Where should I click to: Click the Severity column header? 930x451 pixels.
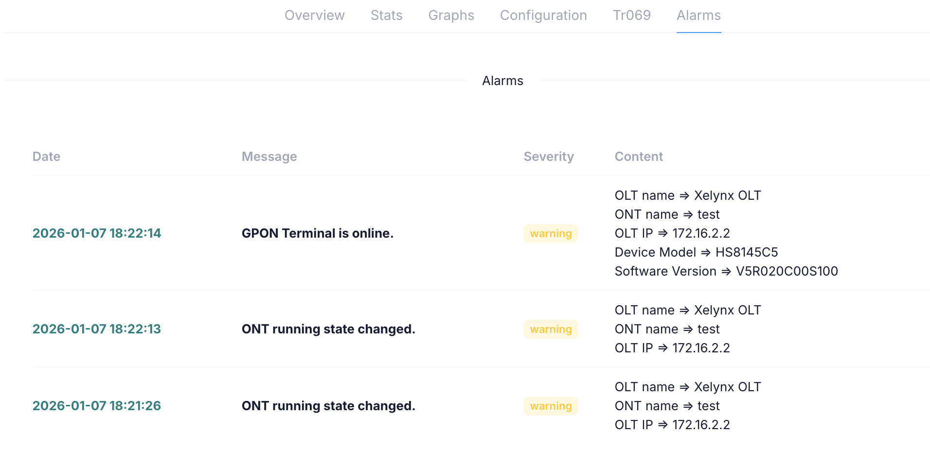coord(548,156)
